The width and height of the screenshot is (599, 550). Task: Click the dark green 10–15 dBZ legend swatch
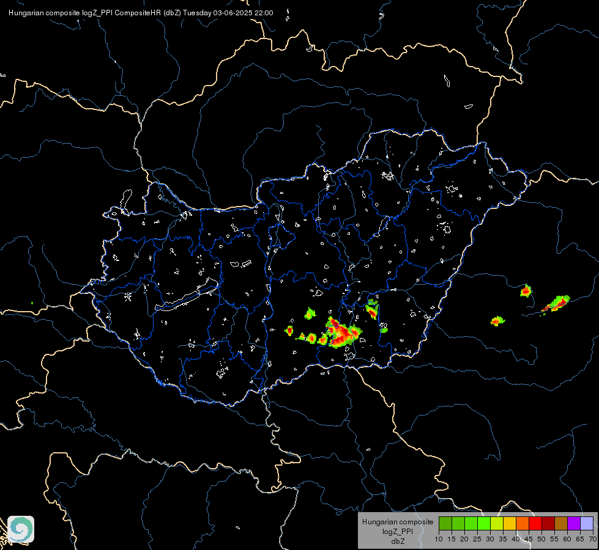click(445, 523)
